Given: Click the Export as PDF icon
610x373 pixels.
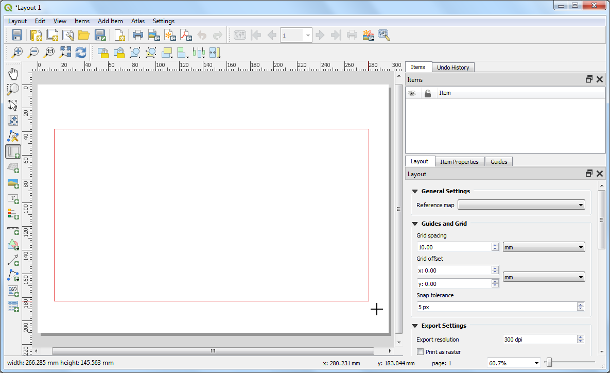Looking at the screenshot, I should [x=185, y=35].
